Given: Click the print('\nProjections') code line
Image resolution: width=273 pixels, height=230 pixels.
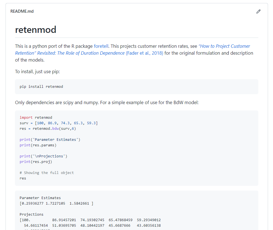Looking at the screenshot, I should 43,156.
